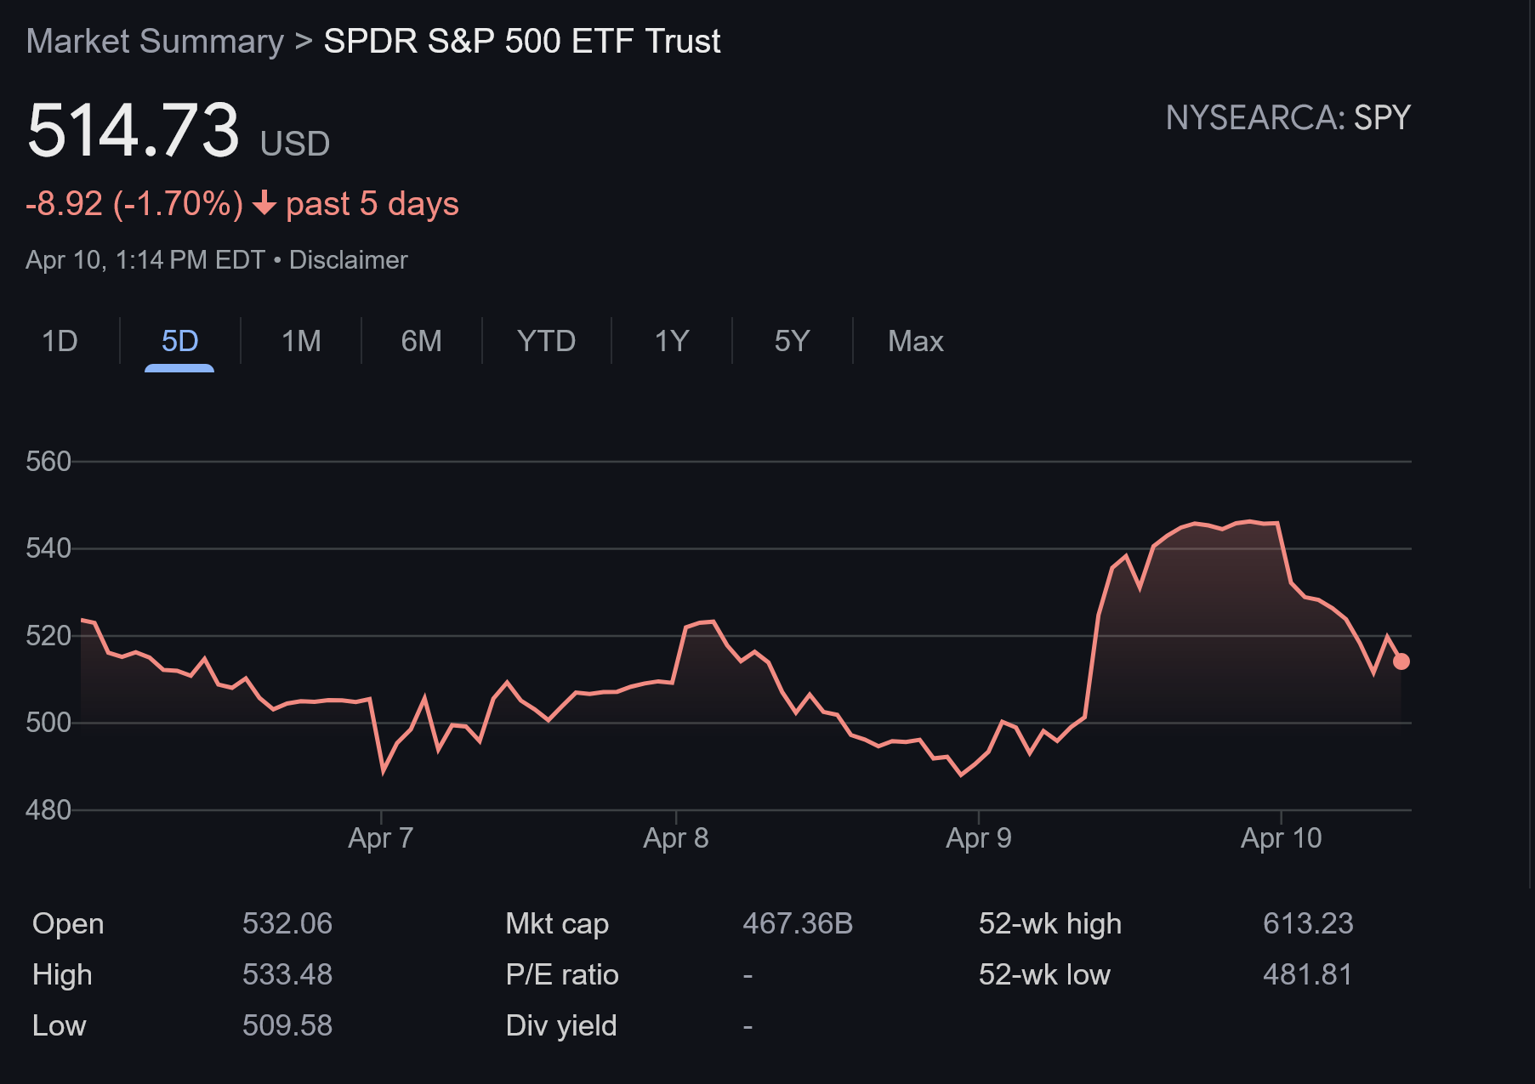Click the Apr 10 axis label

[x=1281, y=838]
